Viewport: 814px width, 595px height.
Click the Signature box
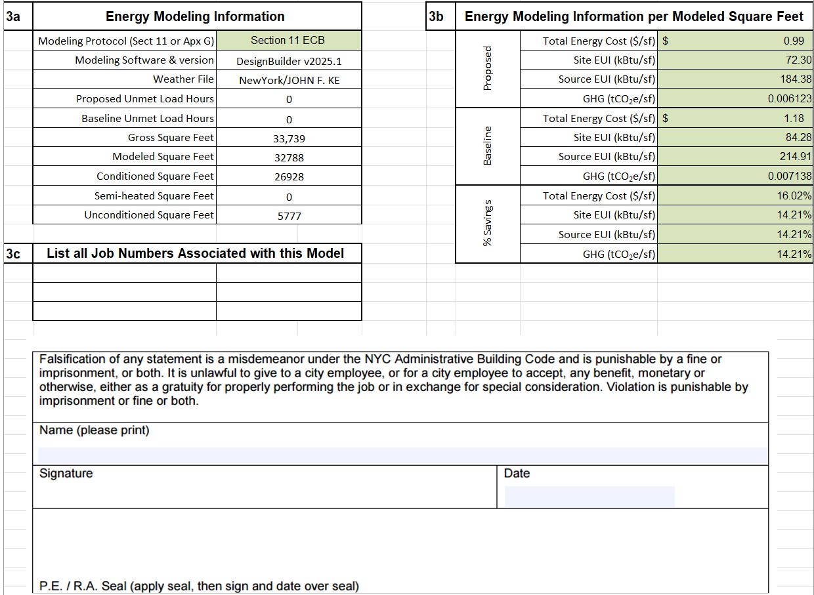[265, 487]
